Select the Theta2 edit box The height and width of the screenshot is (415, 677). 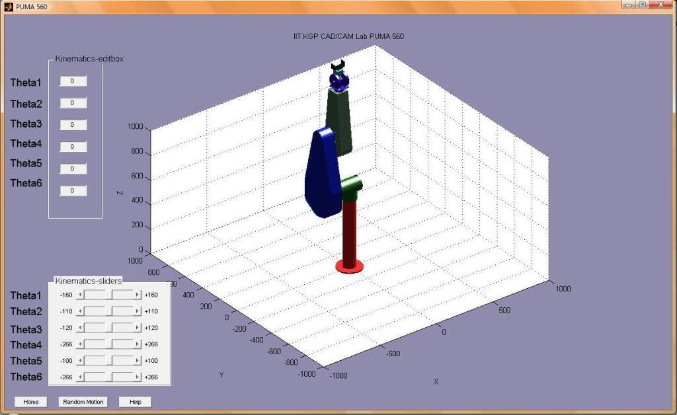73,102
